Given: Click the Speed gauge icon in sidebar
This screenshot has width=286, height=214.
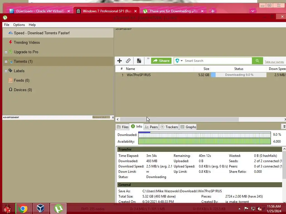Looking at the screenshot, I should (x=11, y=33).
